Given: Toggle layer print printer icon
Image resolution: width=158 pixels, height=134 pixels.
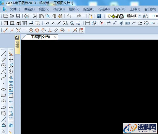Looking at the screenshot, I should pos(121,16).
